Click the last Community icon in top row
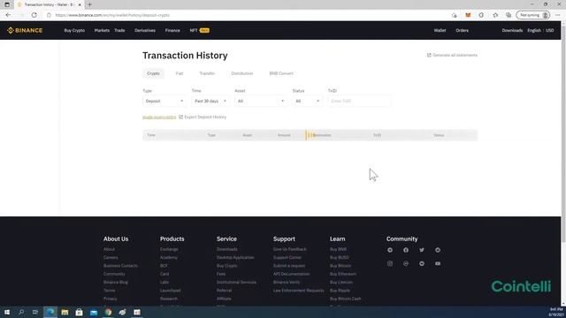The height and width of the screenshot is (318, 566). point(438,250)
